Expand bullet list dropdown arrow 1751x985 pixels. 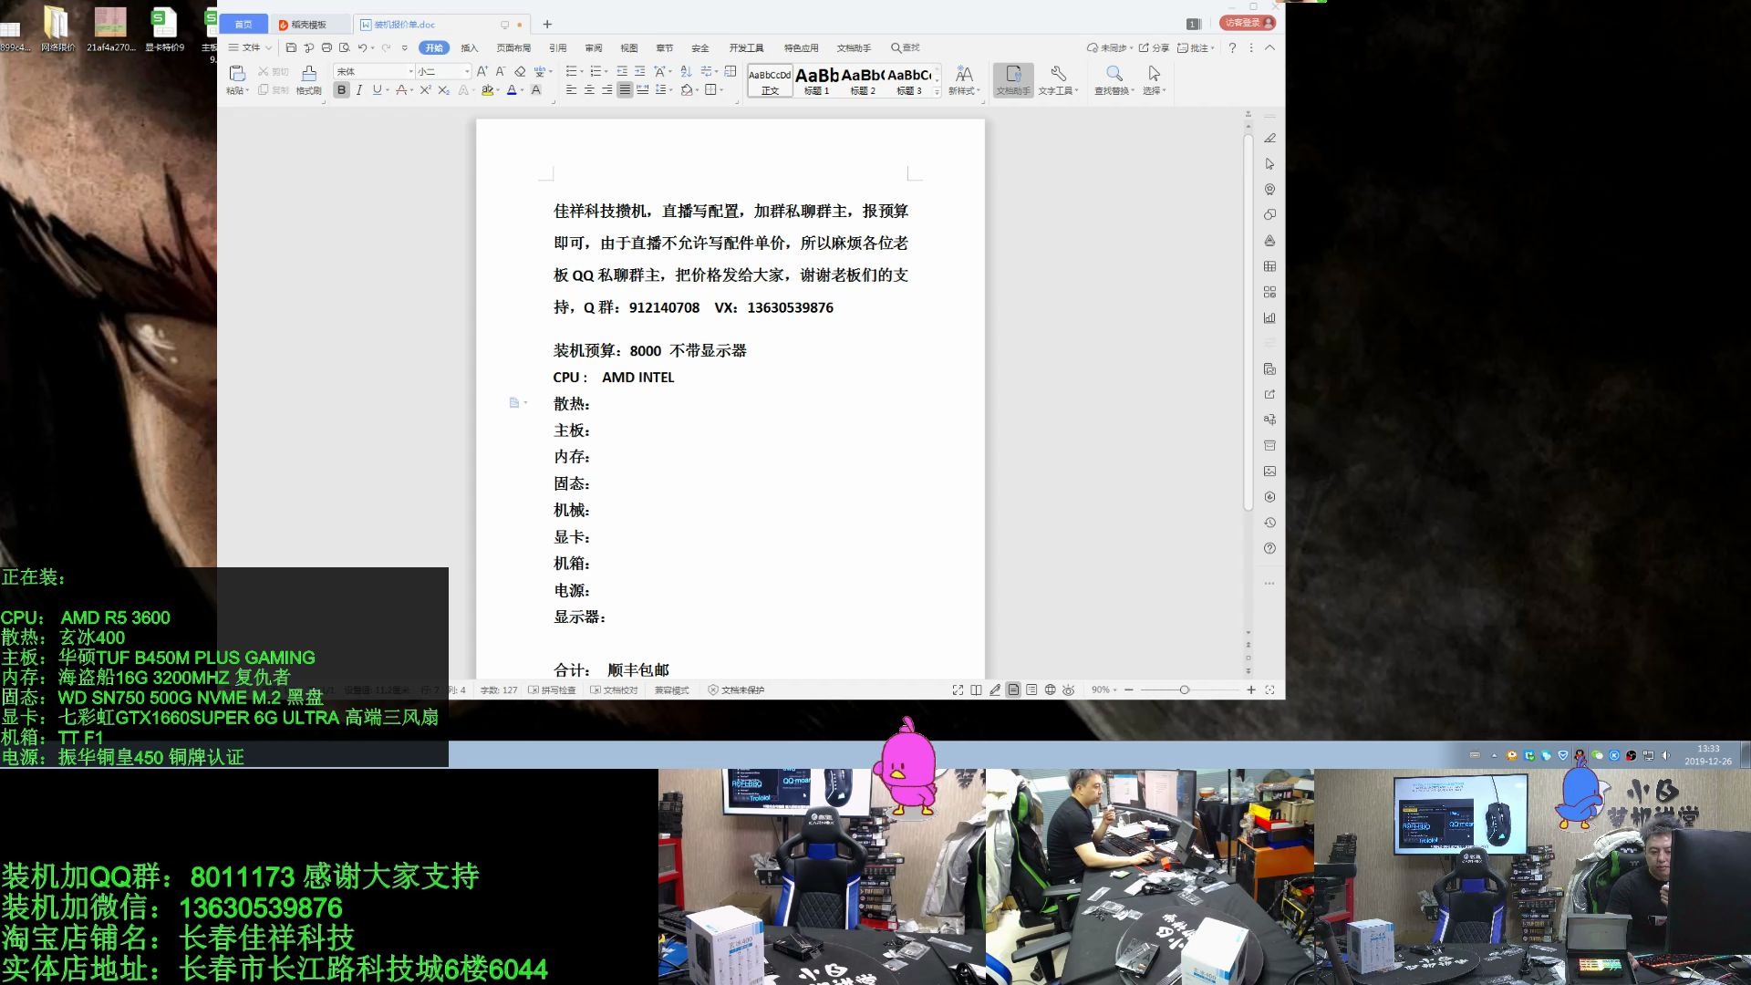pos(581,71)
